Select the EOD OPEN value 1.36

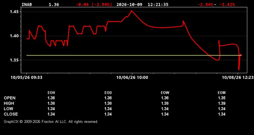(108, 98)
